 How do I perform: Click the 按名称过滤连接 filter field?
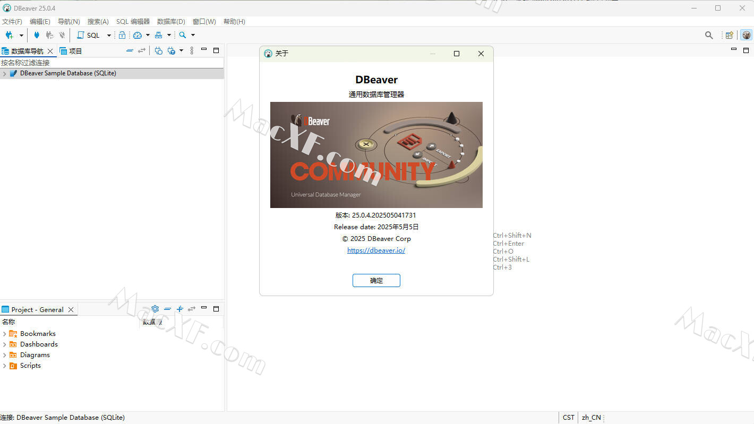coord(112,63)
